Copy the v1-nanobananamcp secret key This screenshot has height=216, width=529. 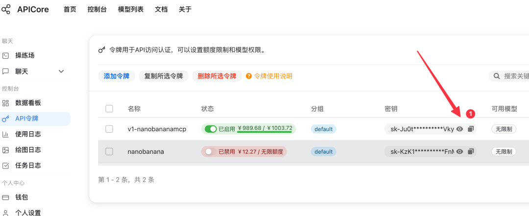[471, 129]
